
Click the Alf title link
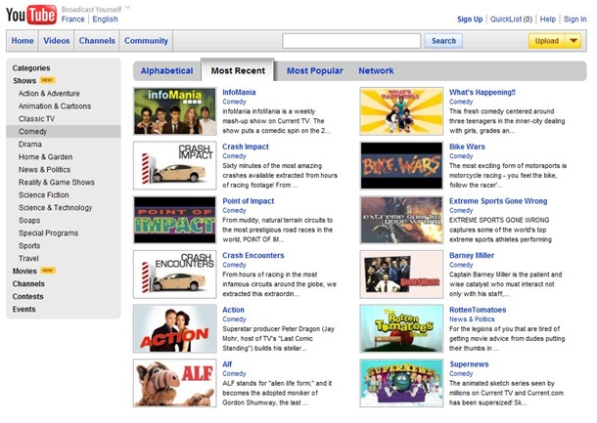[x=227, y=364]
